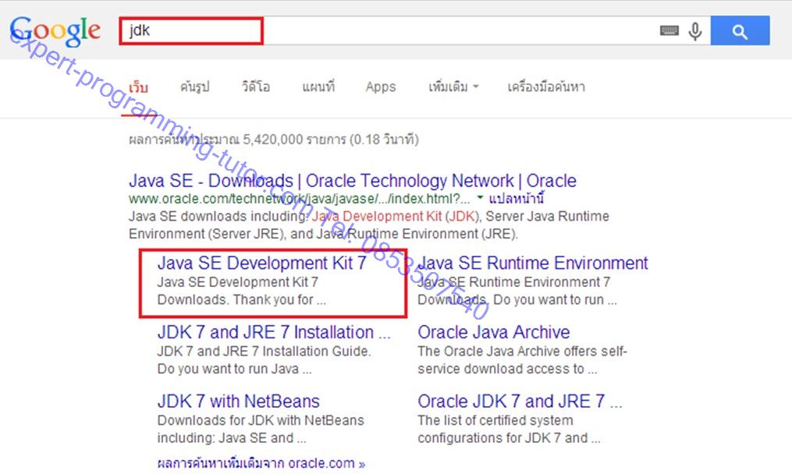This screenshot has height=474, width=792.
Task: Click the blue search magnifier button
Action: click(740, 30)
